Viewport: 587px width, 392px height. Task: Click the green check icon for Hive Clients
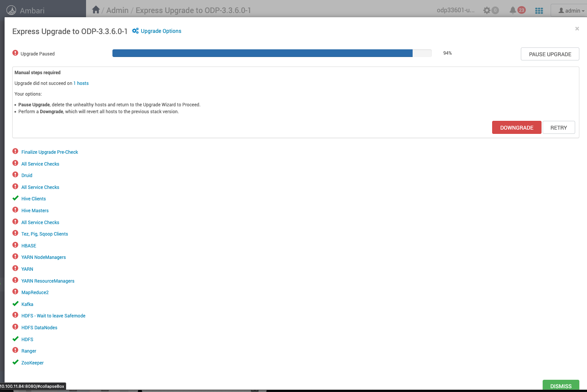pos(15,198)
